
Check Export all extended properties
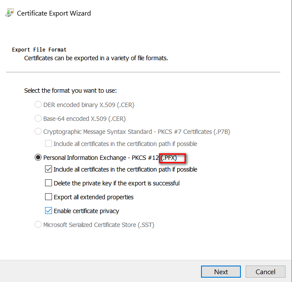click(x=49, y=197)
